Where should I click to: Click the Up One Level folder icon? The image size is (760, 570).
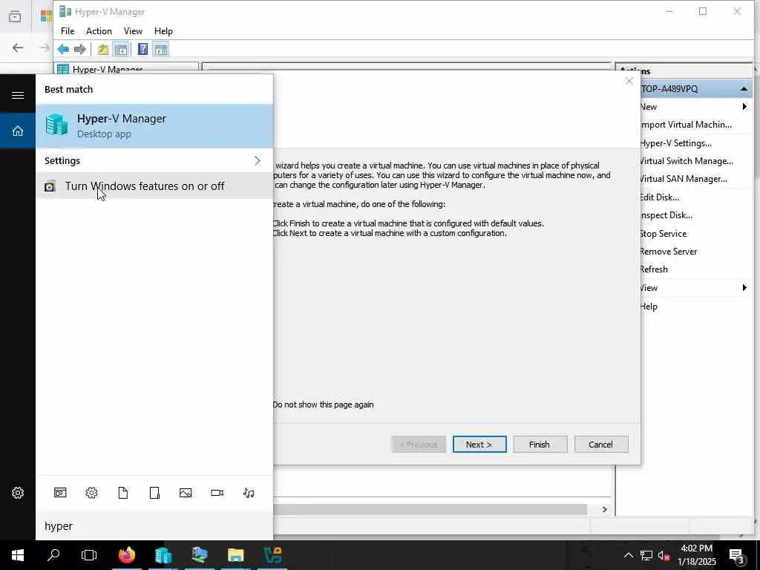click(102, 49)
